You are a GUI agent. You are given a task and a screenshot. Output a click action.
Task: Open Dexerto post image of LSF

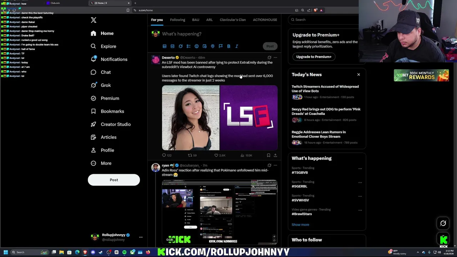[249, 118]
